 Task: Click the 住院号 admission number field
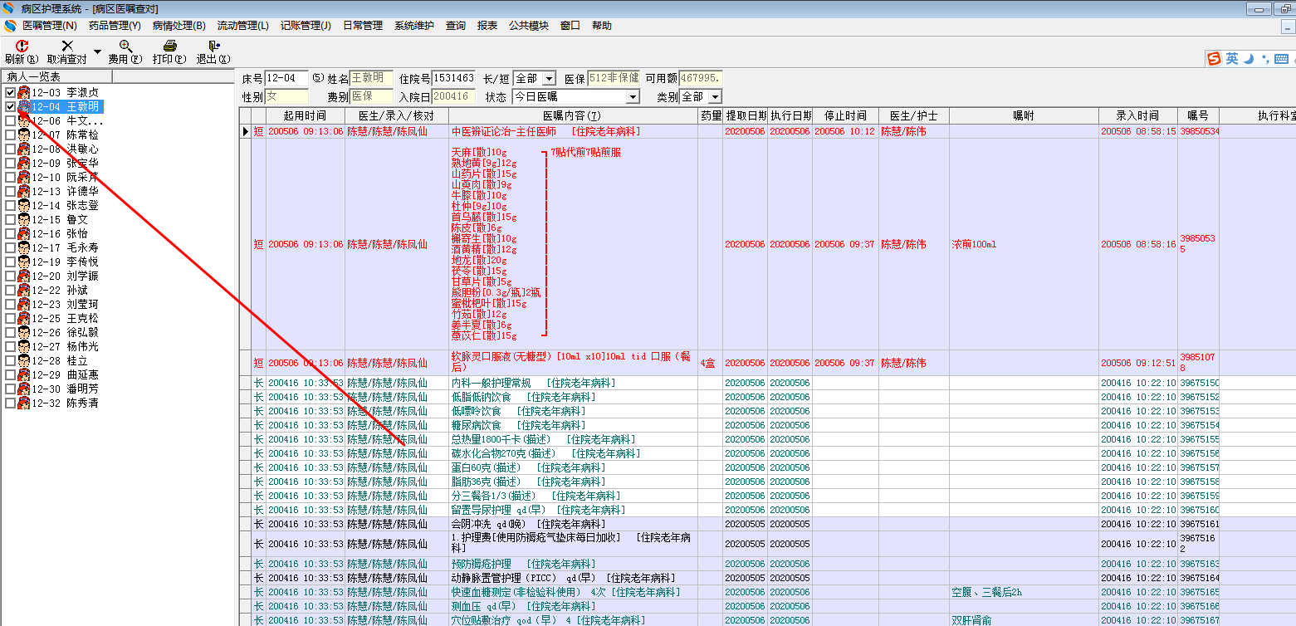click(x=454, y=78)
